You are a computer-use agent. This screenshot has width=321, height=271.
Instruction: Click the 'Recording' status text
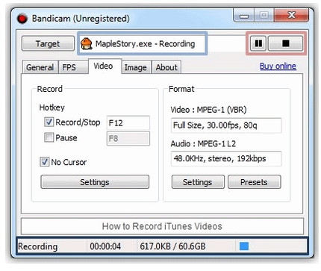(x=38, y=246)
